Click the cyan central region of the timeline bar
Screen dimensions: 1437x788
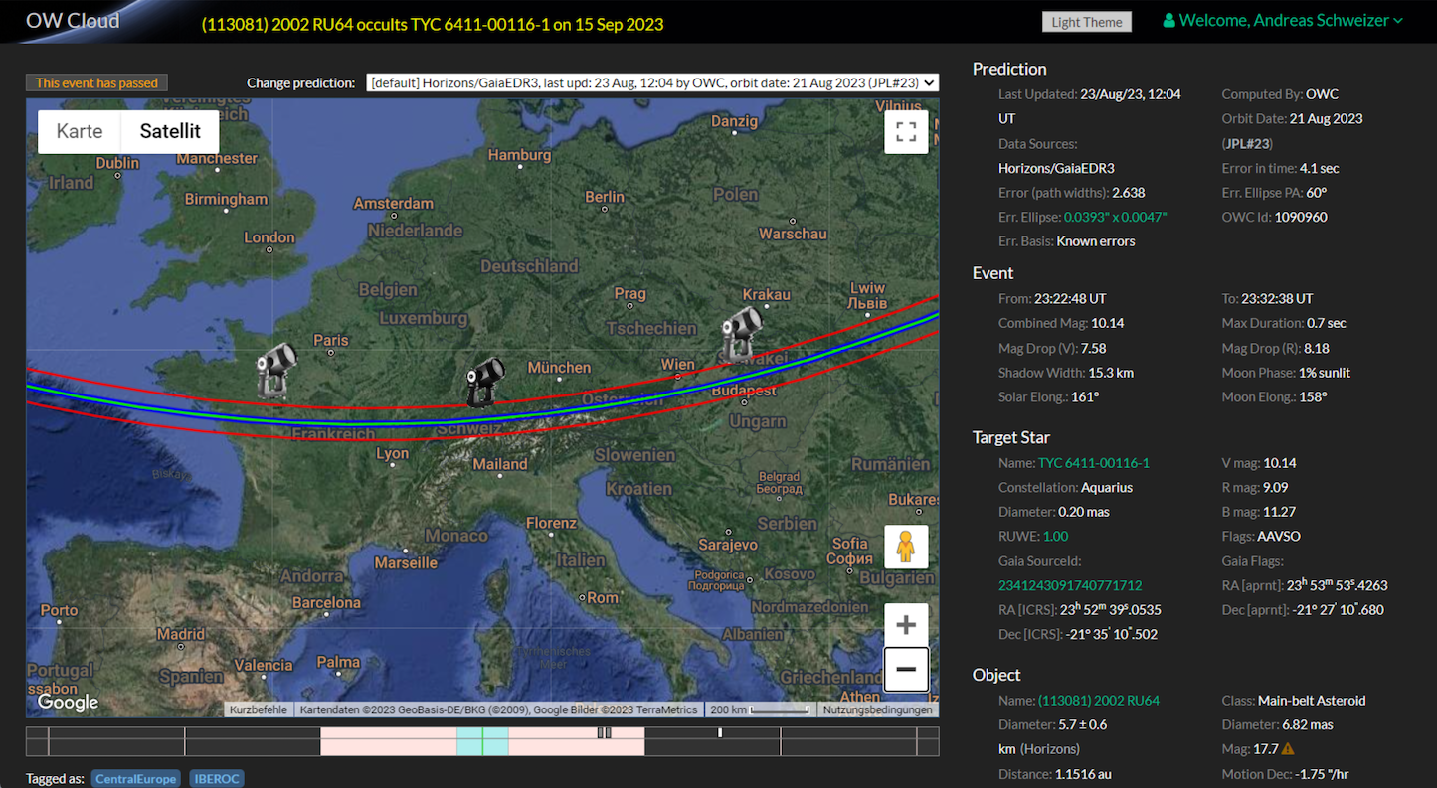482,741
